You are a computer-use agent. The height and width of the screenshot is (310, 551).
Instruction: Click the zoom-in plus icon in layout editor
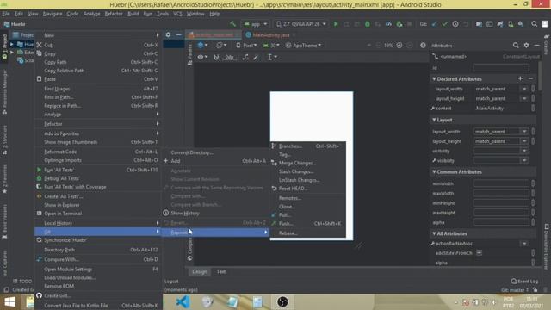[x=399, y=46]
